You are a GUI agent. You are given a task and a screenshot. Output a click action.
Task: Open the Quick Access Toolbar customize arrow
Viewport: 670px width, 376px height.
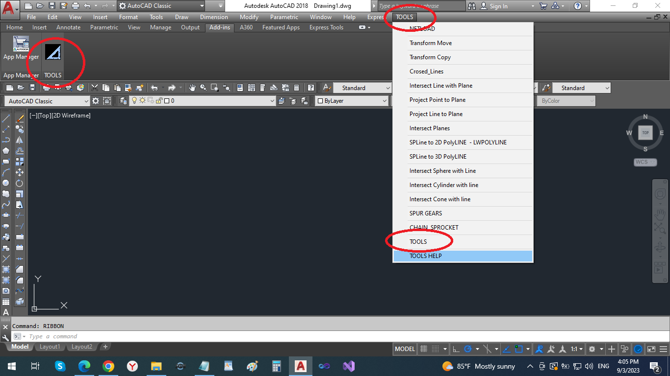point(221,6)
